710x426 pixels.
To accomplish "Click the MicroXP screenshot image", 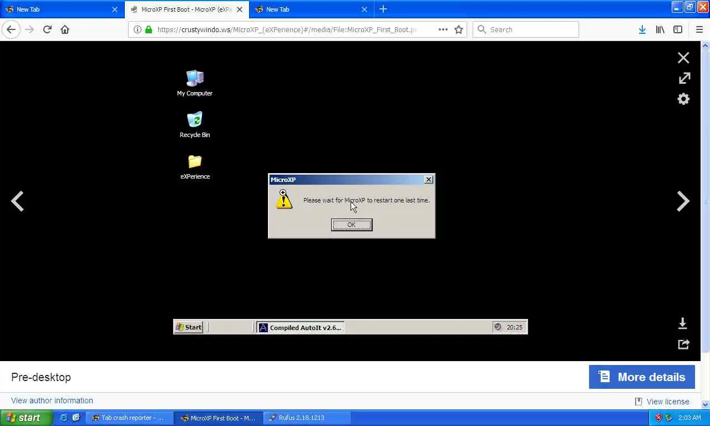I will pyautogui.click(x=350, y=201).
